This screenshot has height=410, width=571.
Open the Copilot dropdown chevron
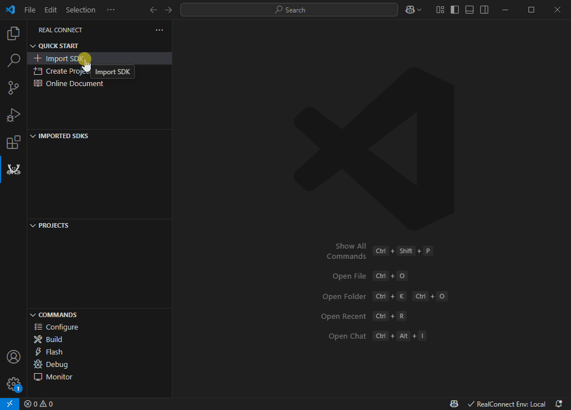tap(419, 10)
